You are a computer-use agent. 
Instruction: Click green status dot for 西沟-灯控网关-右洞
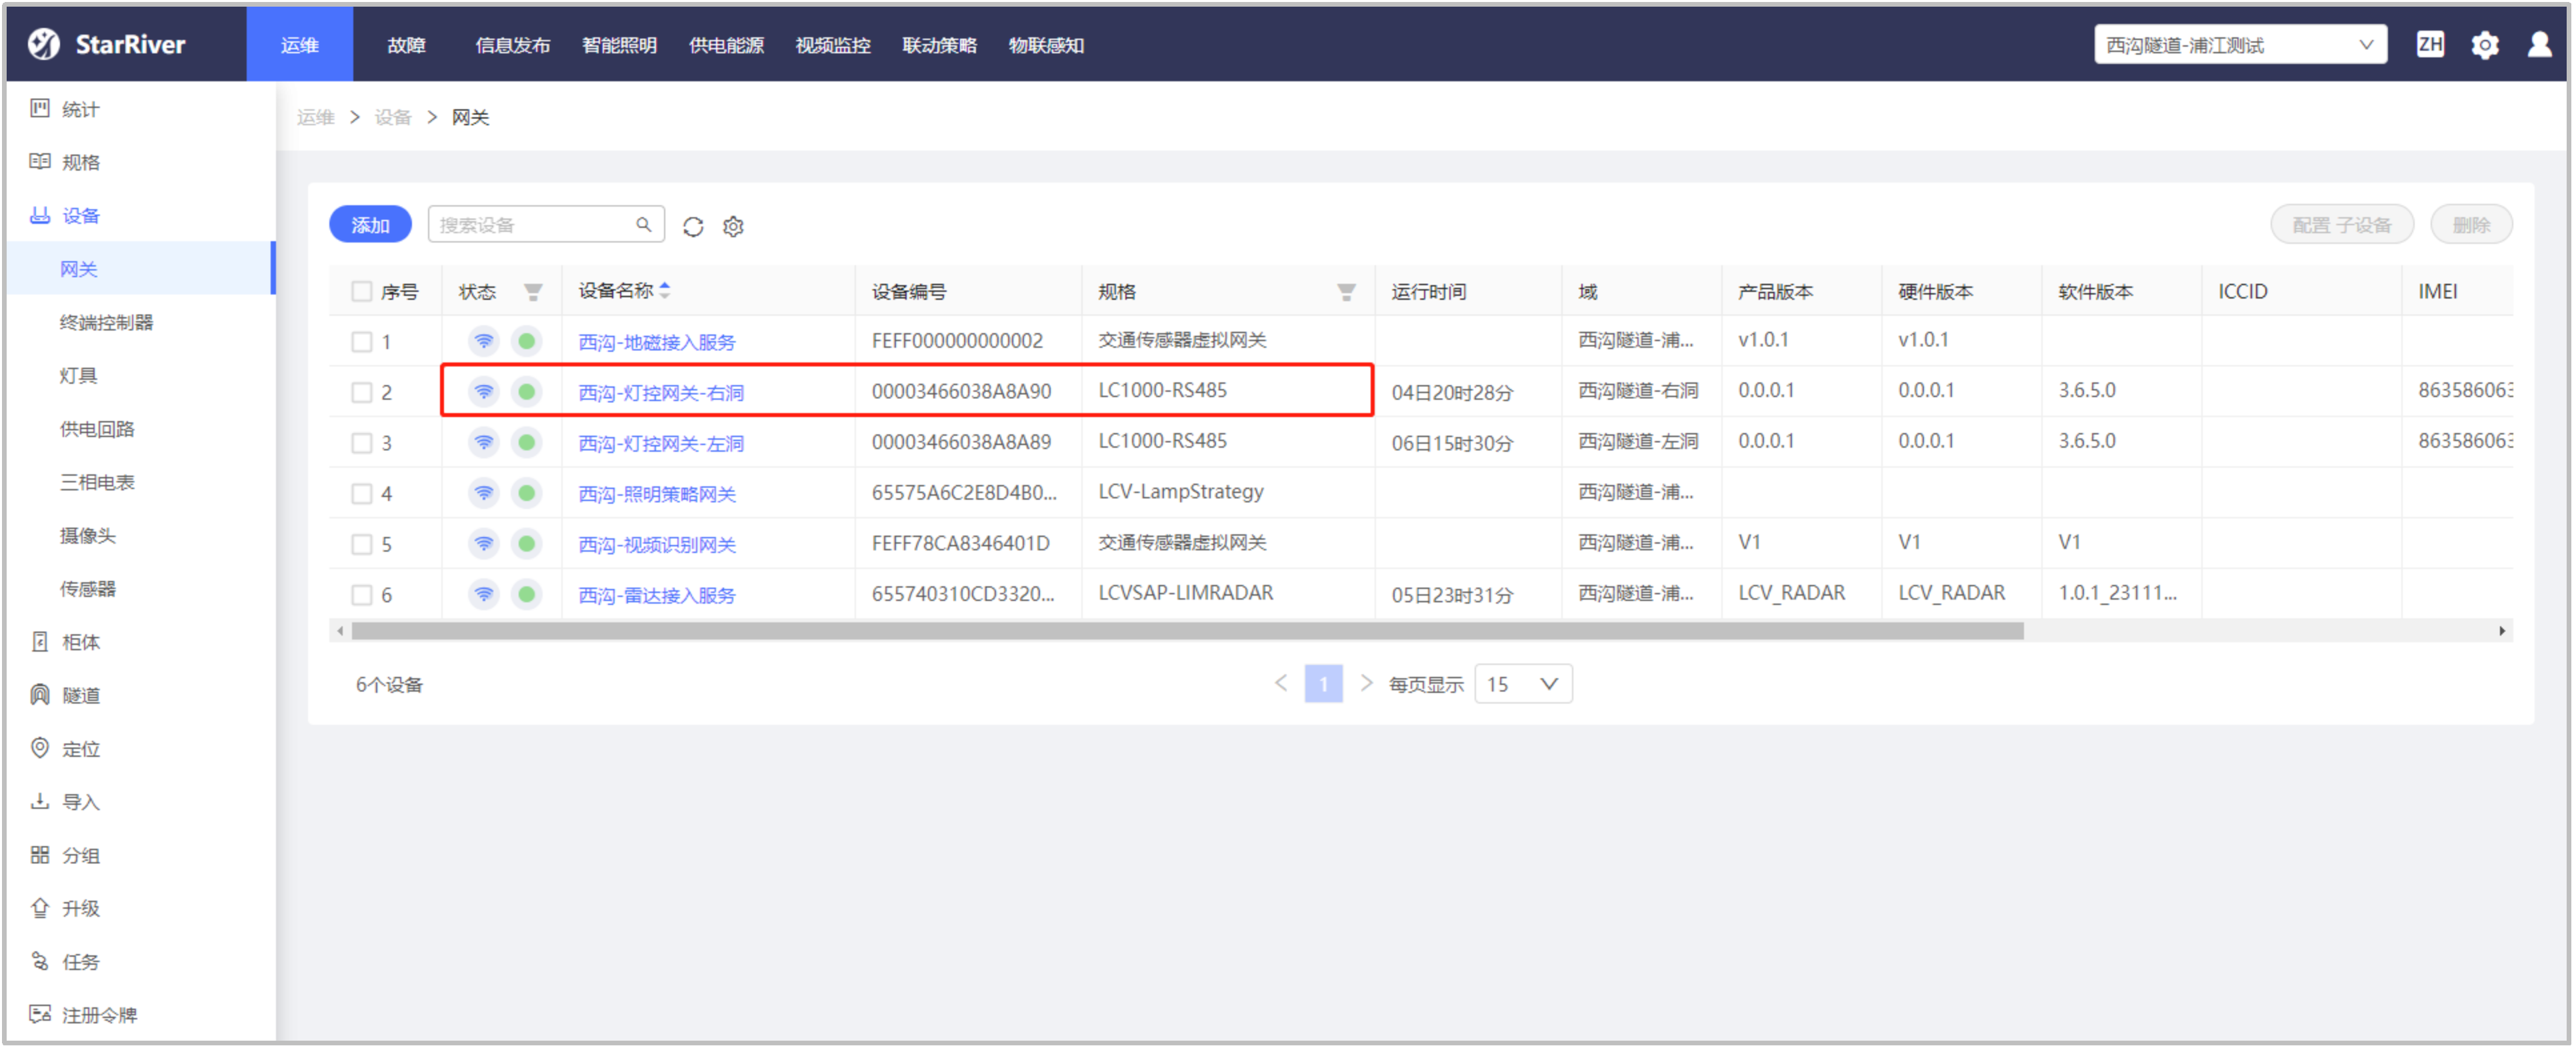click(526, 392)
